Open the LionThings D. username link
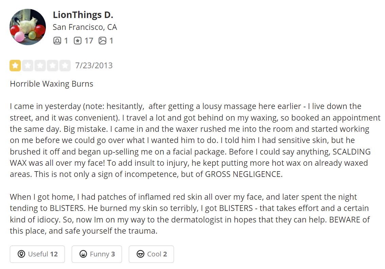Image resolution: width=385 pixels, height=269 pixels. pos(83,15)
